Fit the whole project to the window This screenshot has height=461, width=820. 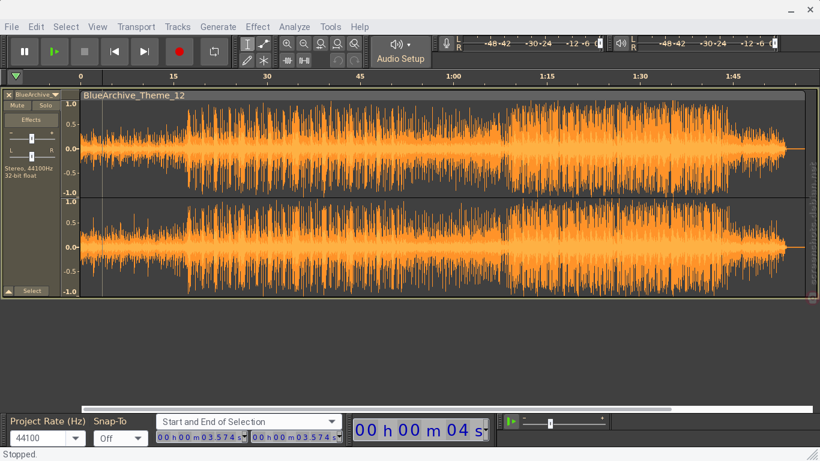338,44
